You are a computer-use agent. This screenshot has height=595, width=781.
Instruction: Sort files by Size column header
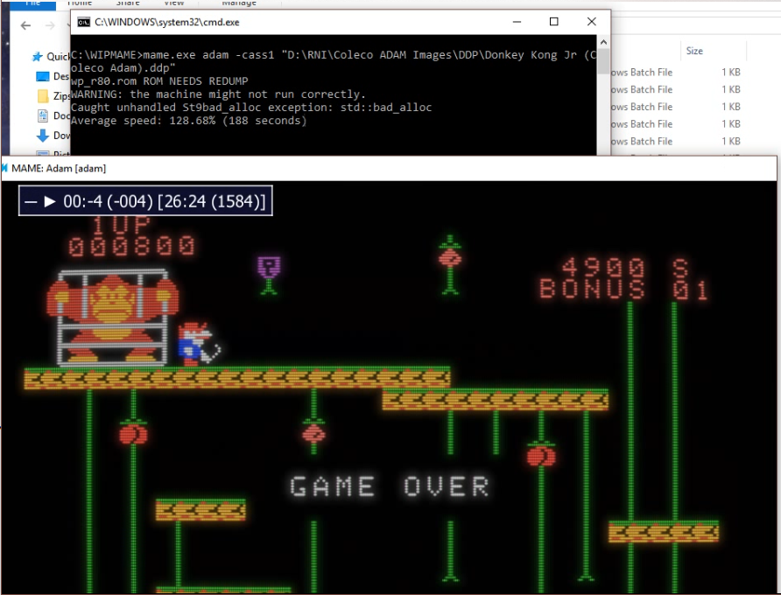pyautogui.click(x=694, y=51)
